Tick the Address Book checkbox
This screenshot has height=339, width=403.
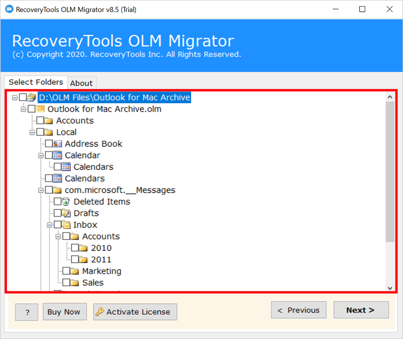pos(49,144)
